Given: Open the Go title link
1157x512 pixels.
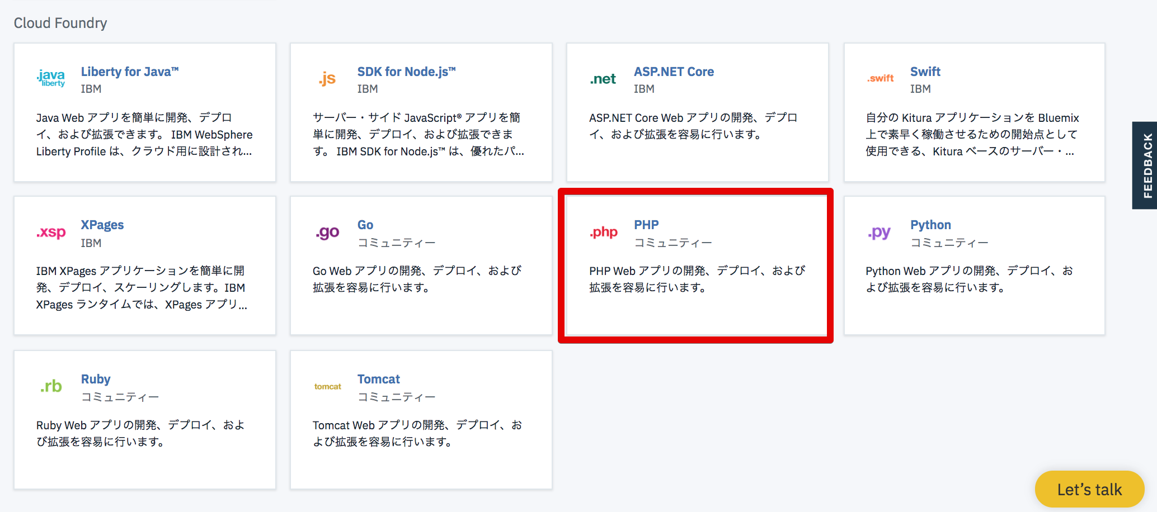Looking at the screenshot, I should point(365,225).
